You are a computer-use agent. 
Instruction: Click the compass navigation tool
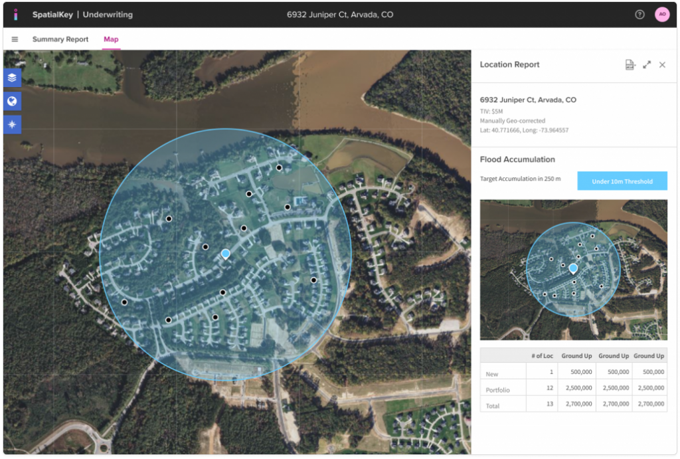pos(13,124)
